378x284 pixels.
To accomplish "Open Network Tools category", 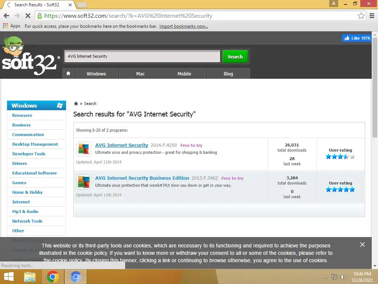I will (x=27, y=221).
